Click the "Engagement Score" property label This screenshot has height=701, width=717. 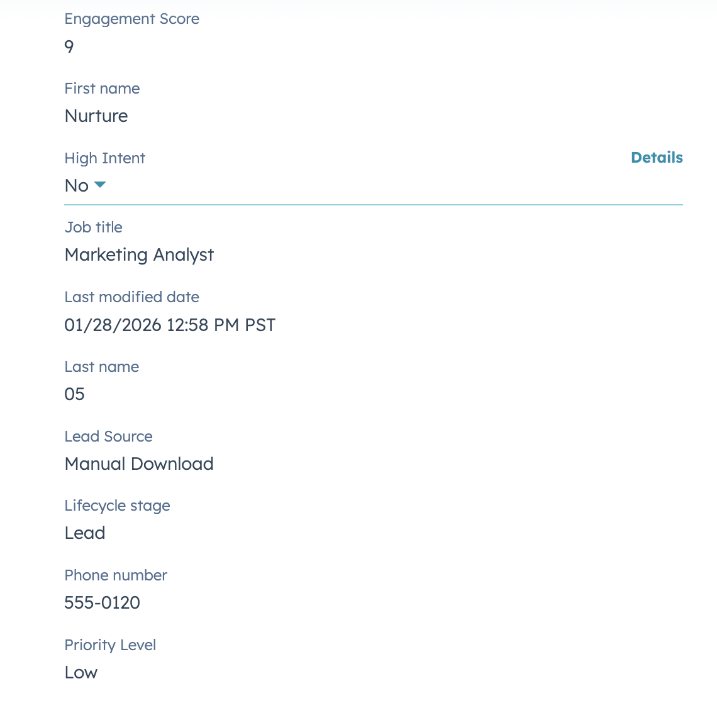pos(131,19)
